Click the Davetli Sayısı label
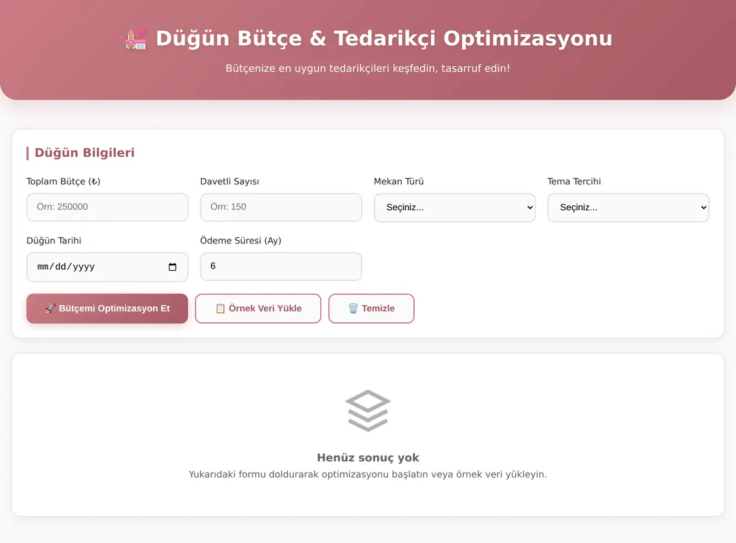This screenshot has width=736, height=543. tap(229, 181)
